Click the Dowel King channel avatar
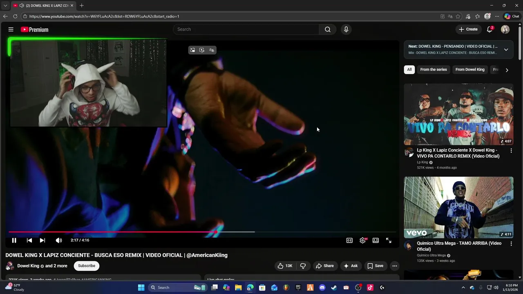Screen dimensions: 523x294 (9, 266)
